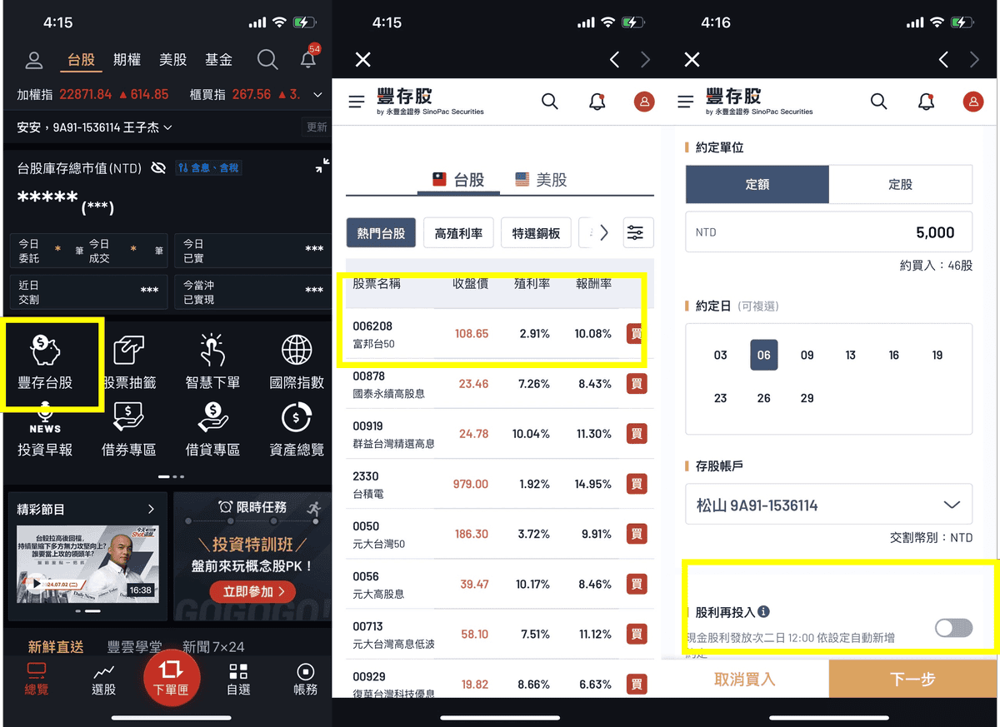Toggle 股利再投入 dividend reinvestment switch
This screenshot has height=727, width=1000.
point(953,628)
